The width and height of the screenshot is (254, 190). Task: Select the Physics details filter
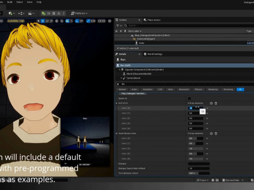(198, 90)
